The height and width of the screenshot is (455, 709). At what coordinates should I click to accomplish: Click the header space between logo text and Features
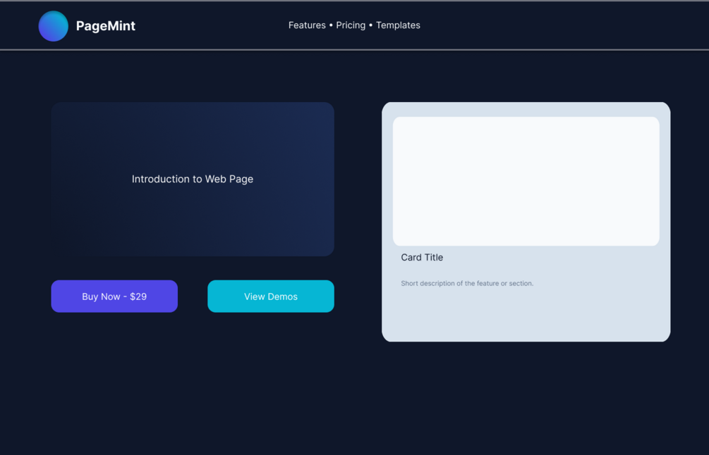point(212,25)
